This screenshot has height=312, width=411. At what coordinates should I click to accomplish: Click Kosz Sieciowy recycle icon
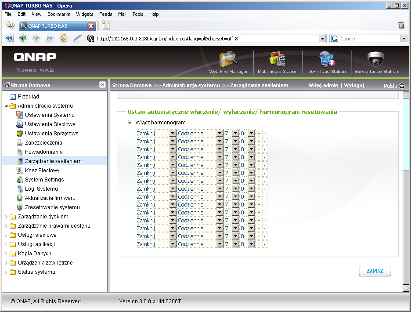(20, 171)
